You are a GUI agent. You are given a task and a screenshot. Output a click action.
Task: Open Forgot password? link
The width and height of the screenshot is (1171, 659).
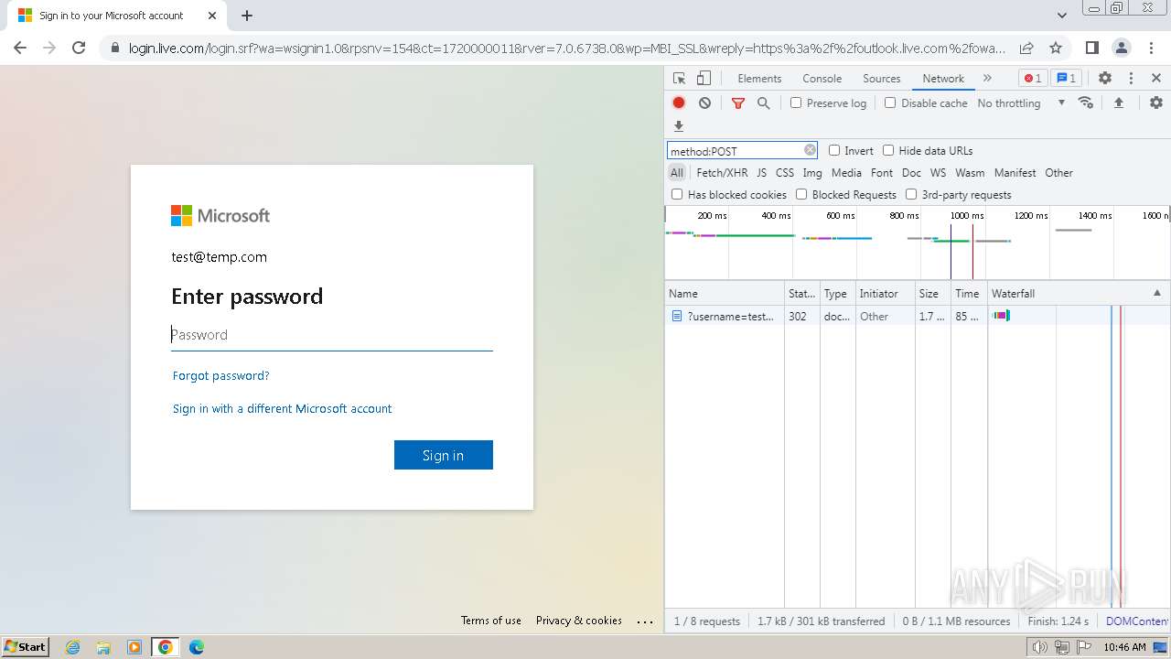220,375
